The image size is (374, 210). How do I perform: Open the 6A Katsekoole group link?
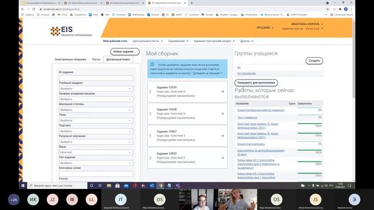coord(247,73)
